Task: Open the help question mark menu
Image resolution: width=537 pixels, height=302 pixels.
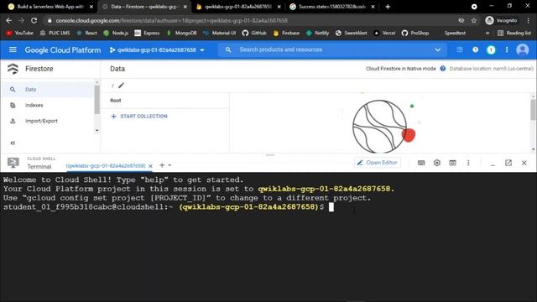Action: click(476, 50)
